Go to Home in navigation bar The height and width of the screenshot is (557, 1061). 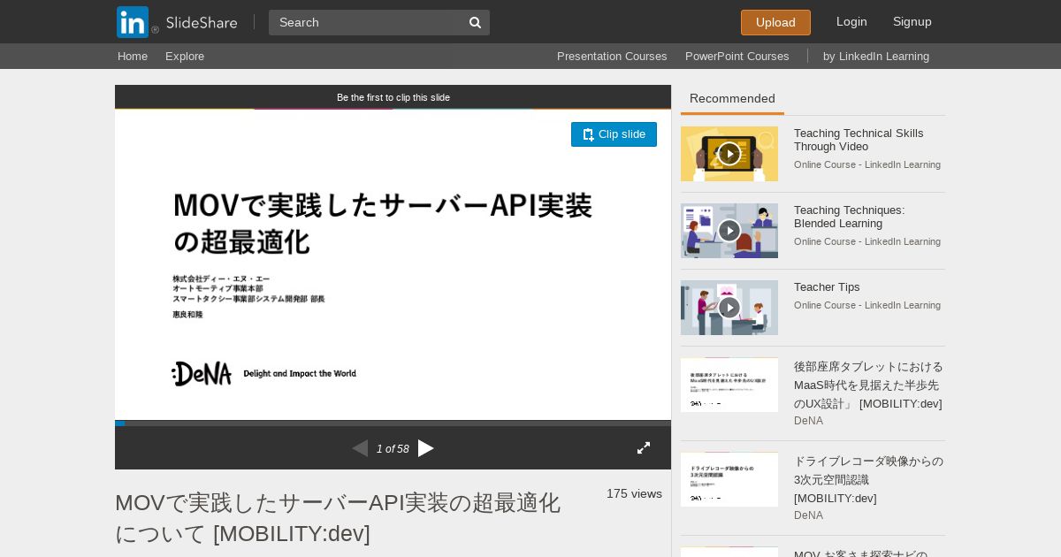point(133,56)
